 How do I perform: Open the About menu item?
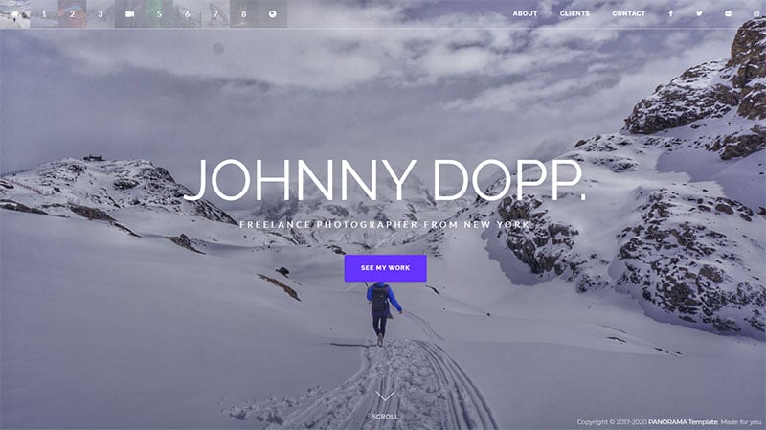(525, 13)
